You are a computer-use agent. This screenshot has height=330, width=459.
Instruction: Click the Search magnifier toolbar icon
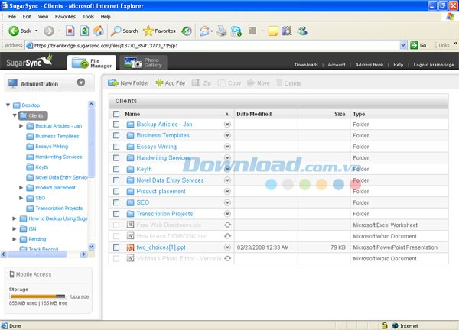pyautogui.click(x=116, y=31)
